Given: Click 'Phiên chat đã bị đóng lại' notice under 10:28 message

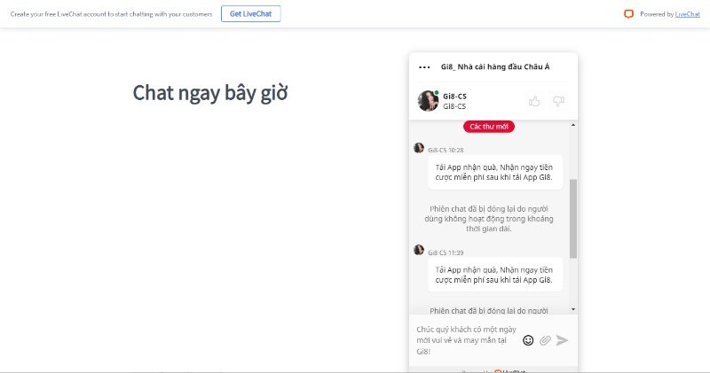Looking at the screenshot, I should point(489,219).
